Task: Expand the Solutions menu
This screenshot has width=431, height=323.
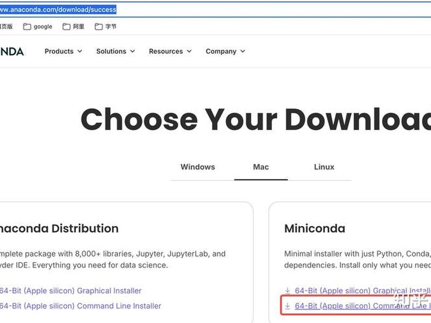Action: [115, 51]
